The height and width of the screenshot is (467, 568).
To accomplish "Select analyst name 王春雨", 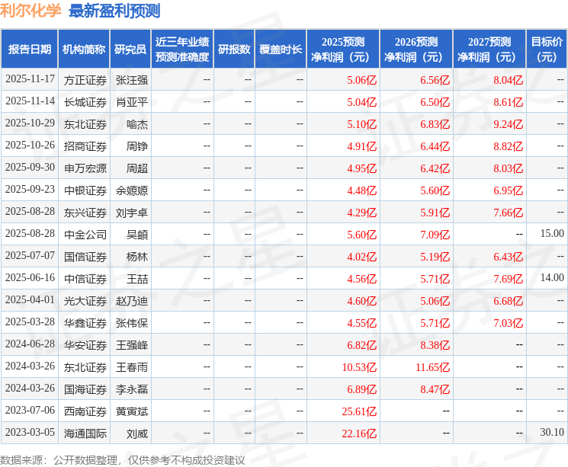I will pyautogui.click(x=132, y=367).
